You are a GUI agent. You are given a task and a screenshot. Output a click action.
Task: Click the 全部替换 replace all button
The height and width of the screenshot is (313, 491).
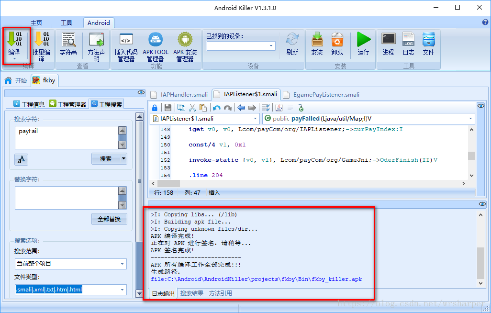click(109, 219)
